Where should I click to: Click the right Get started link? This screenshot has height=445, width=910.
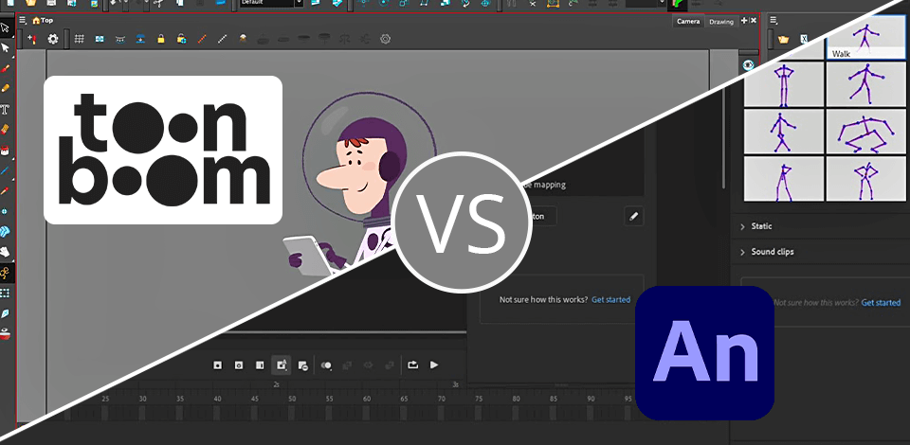(881, 302)
